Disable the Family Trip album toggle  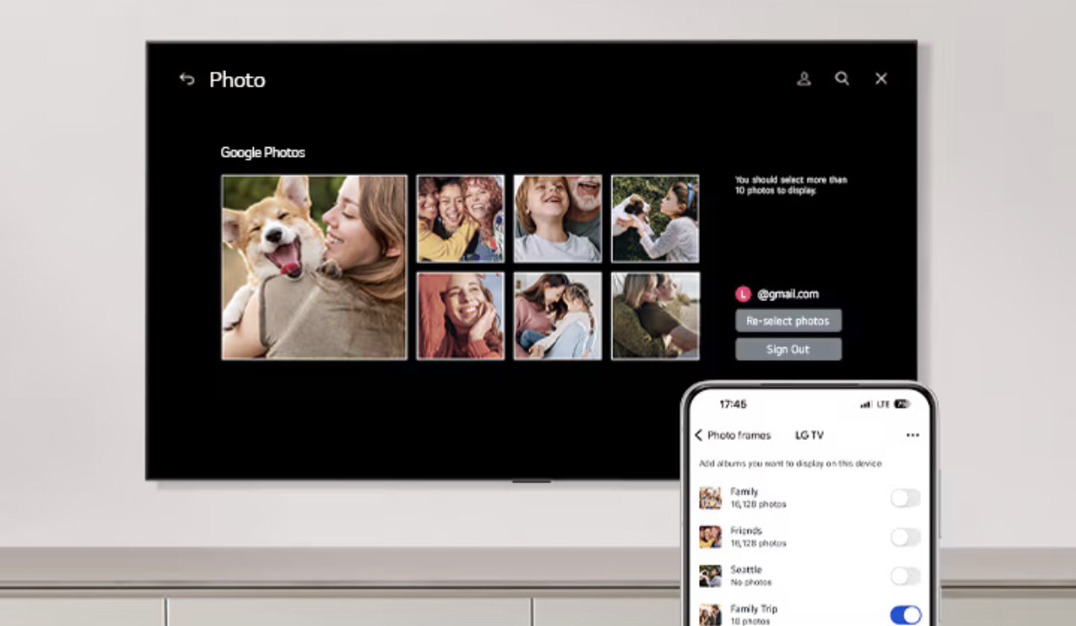coord(905,615)
